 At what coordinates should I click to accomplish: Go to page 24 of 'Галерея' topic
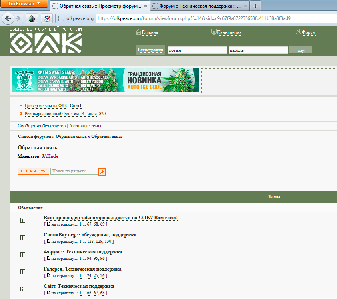pos(89,275)
